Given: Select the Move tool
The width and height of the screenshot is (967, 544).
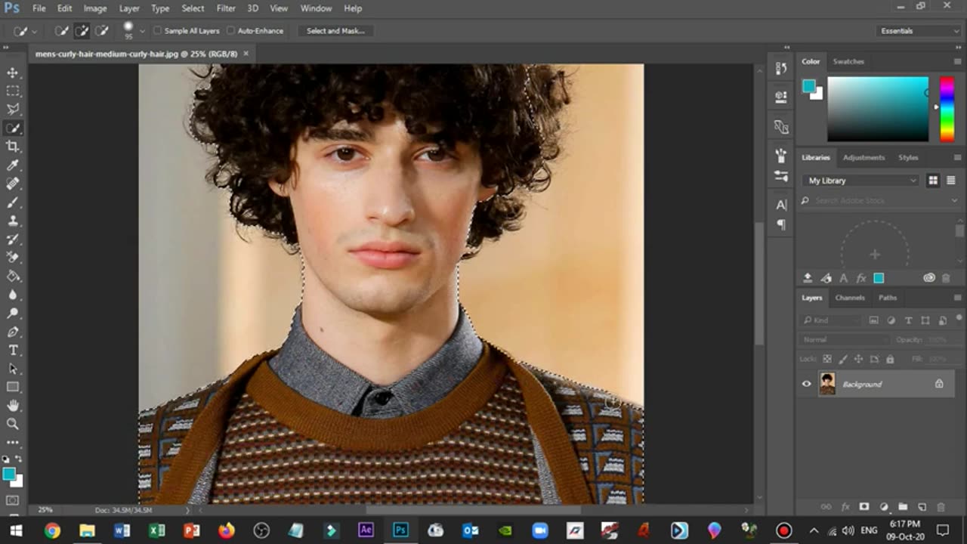Looking at the screenshot, I should [13, 73].
